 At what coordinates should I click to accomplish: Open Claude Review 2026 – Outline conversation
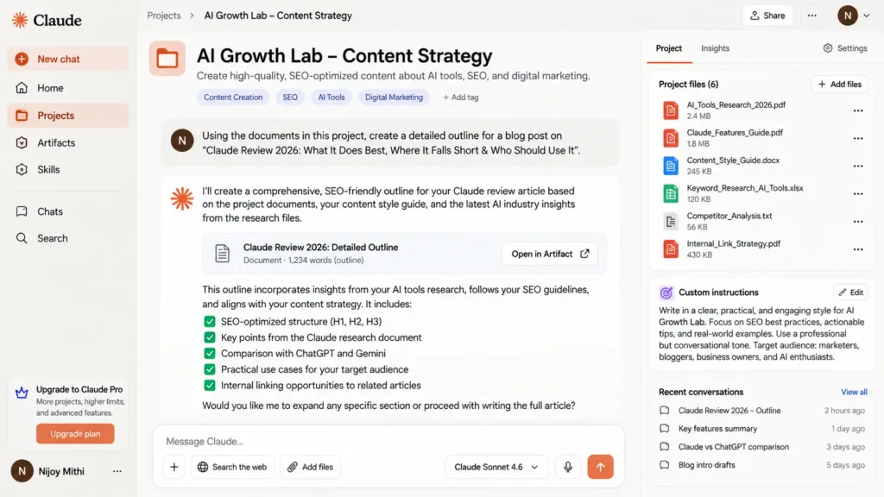(761, 411)
